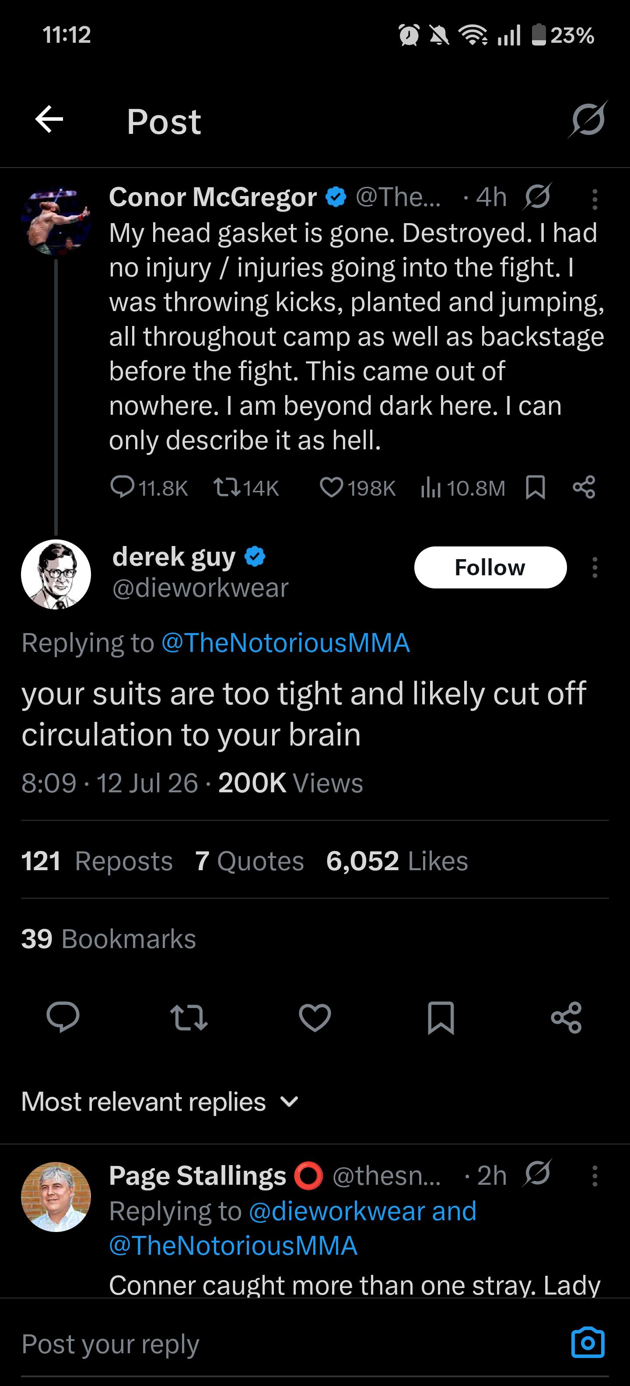Expand the Most relevant replies sort menu
The image size is (630, 1386).
160,1101
